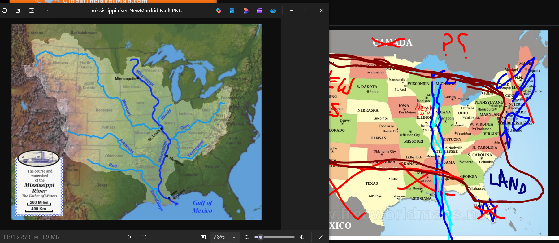Click the Print icon
This screenshot has width=559, height=243.
(4, 11)
